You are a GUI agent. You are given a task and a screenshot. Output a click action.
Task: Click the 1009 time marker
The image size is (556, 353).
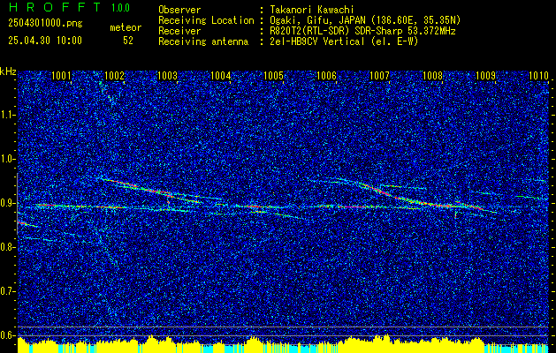[x=486, y=76]
